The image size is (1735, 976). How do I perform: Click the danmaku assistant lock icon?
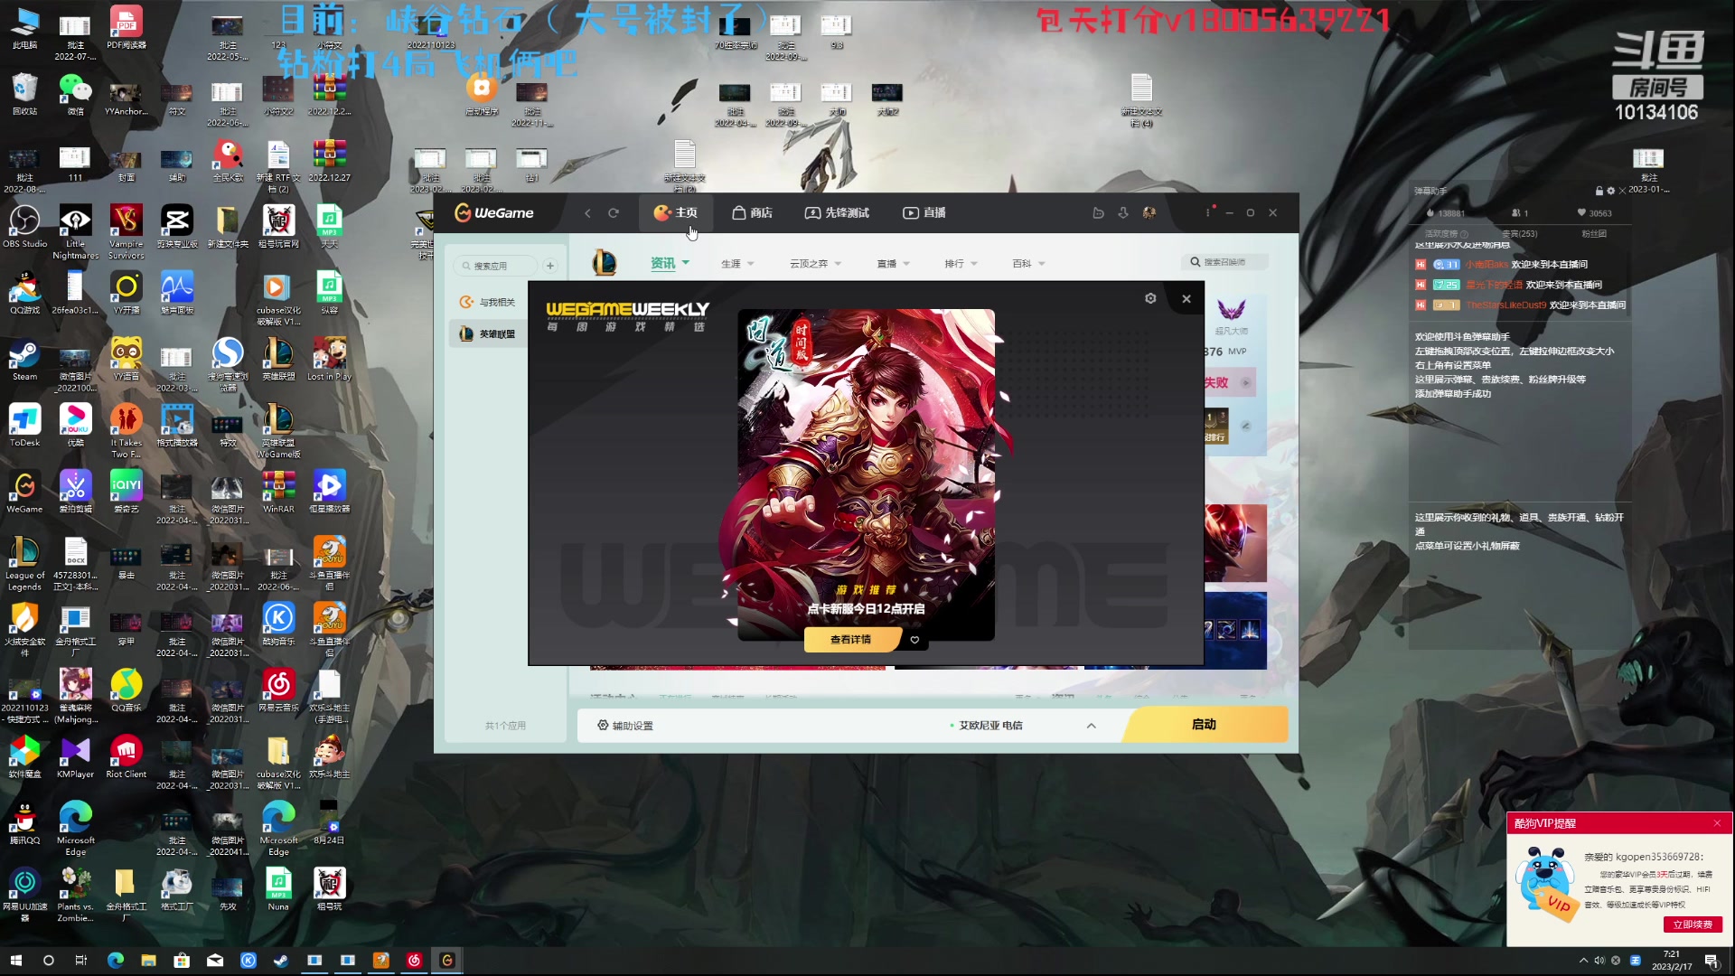click(1599, 191)
